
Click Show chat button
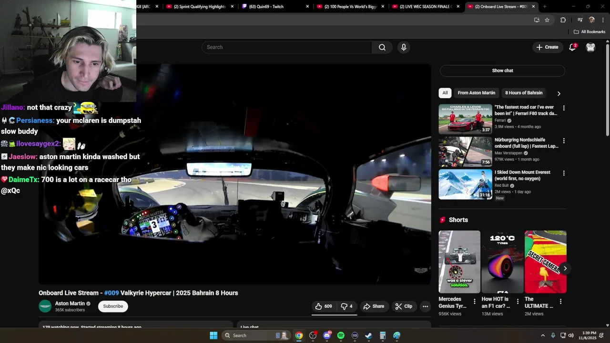(502, 71)
